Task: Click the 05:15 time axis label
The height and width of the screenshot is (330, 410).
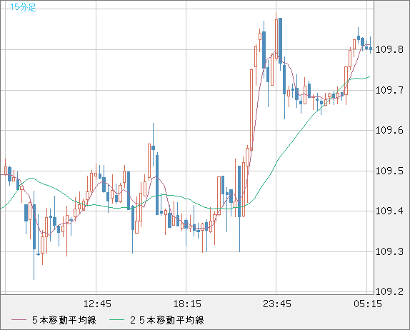Action: pyautogui.click(x=368, y=304)
